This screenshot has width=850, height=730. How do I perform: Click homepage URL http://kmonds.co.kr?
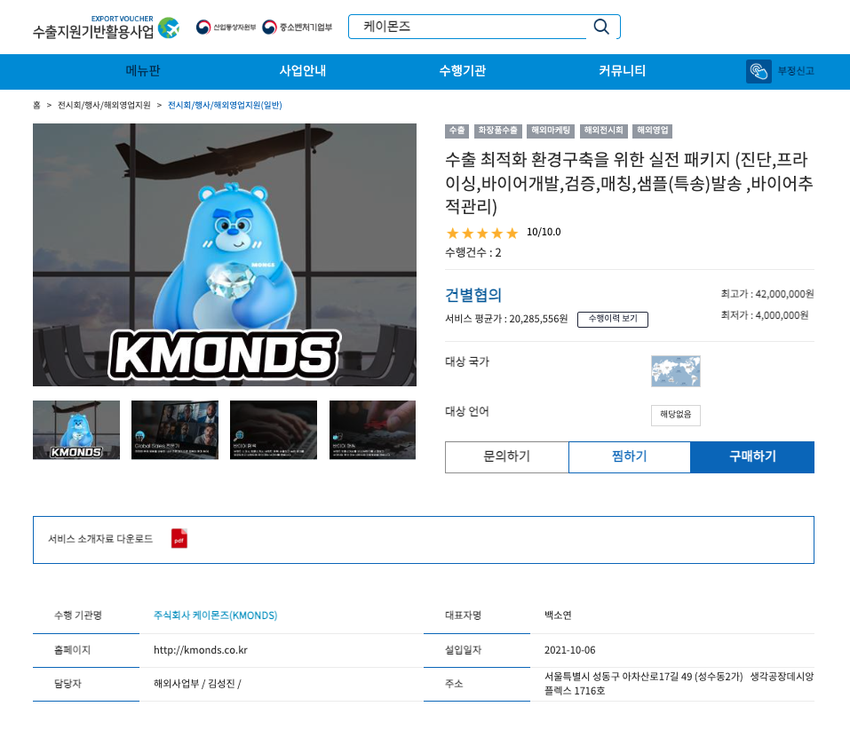point(201,650)
